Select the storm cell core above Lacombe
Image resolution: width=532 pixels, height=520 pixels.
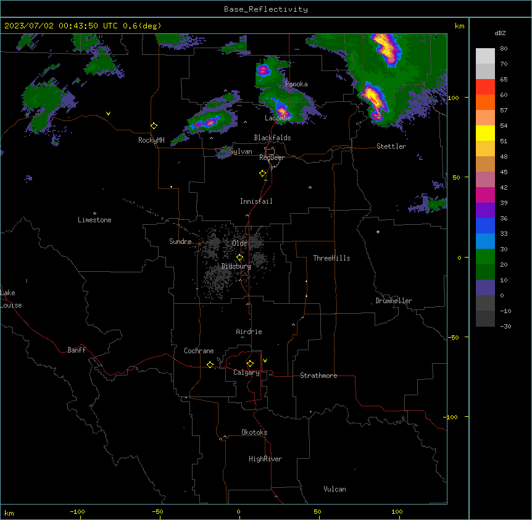282,111
